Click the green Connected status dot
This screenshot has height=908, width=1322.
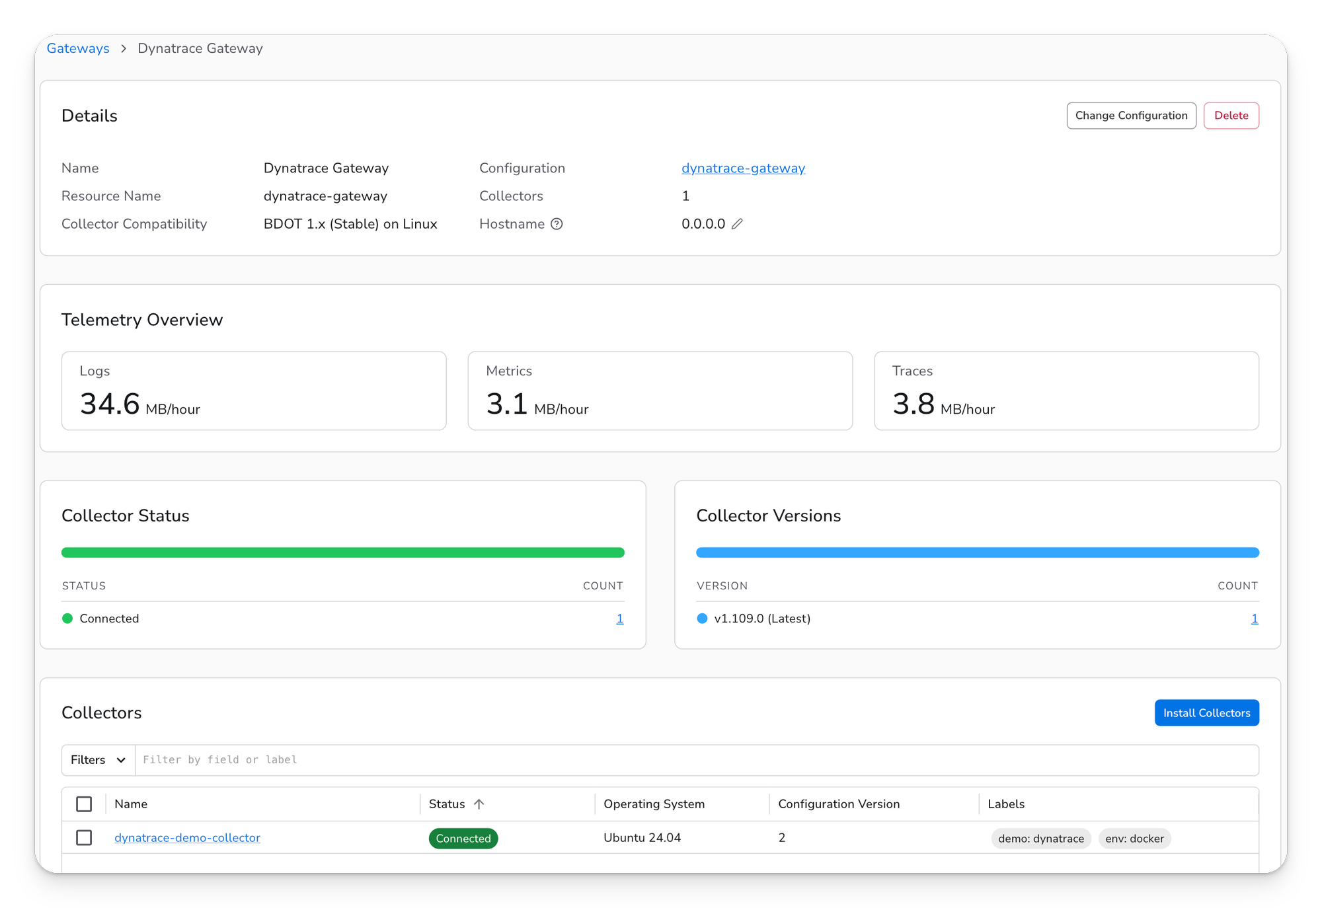[x=67, y=619]
